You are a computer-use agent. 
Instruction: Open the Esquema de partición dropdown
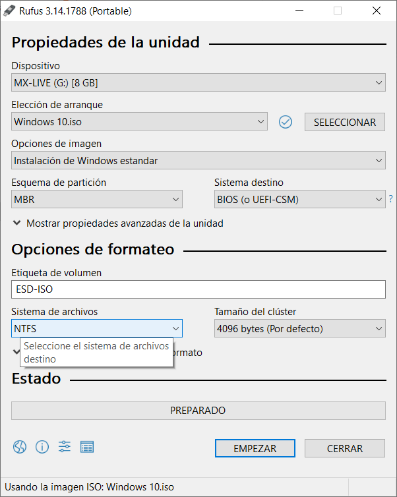click(x=97, y=199)
